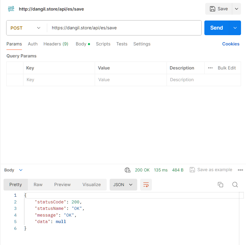Click the Save as example button
The width and height of the screenshot is (246, 245).
pos(211,170)
